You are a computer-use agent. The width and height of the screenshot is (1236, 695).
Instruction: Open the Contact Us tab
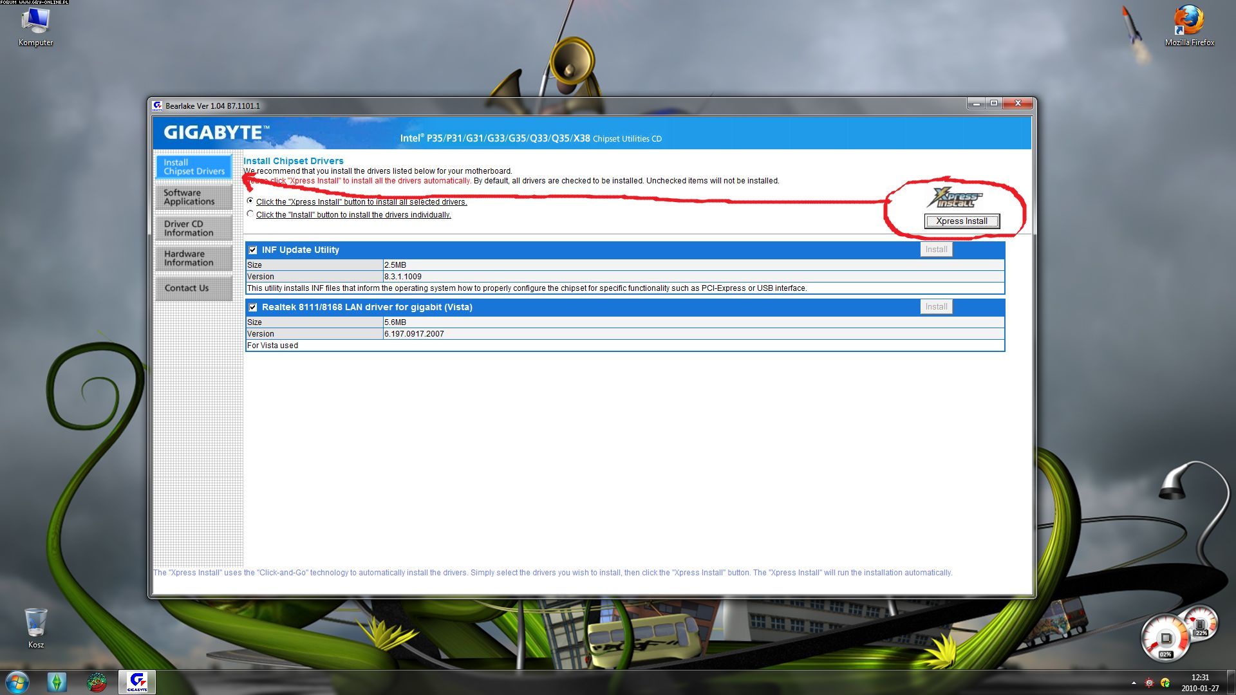click(x=194, y=288)
